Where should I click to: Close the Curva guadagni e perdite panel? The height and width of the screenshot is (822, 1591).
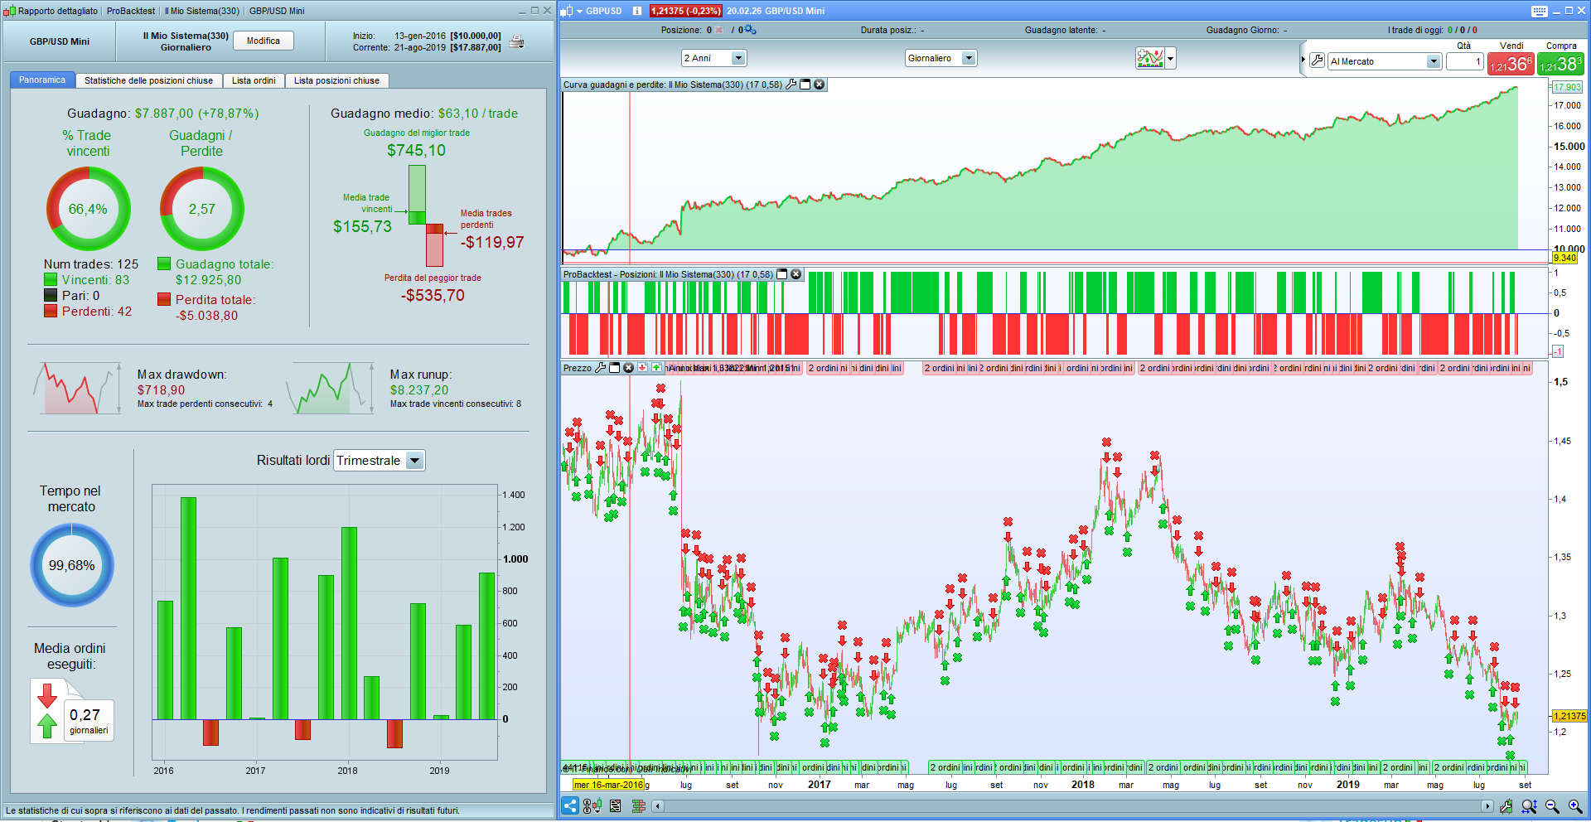[819, 85]
